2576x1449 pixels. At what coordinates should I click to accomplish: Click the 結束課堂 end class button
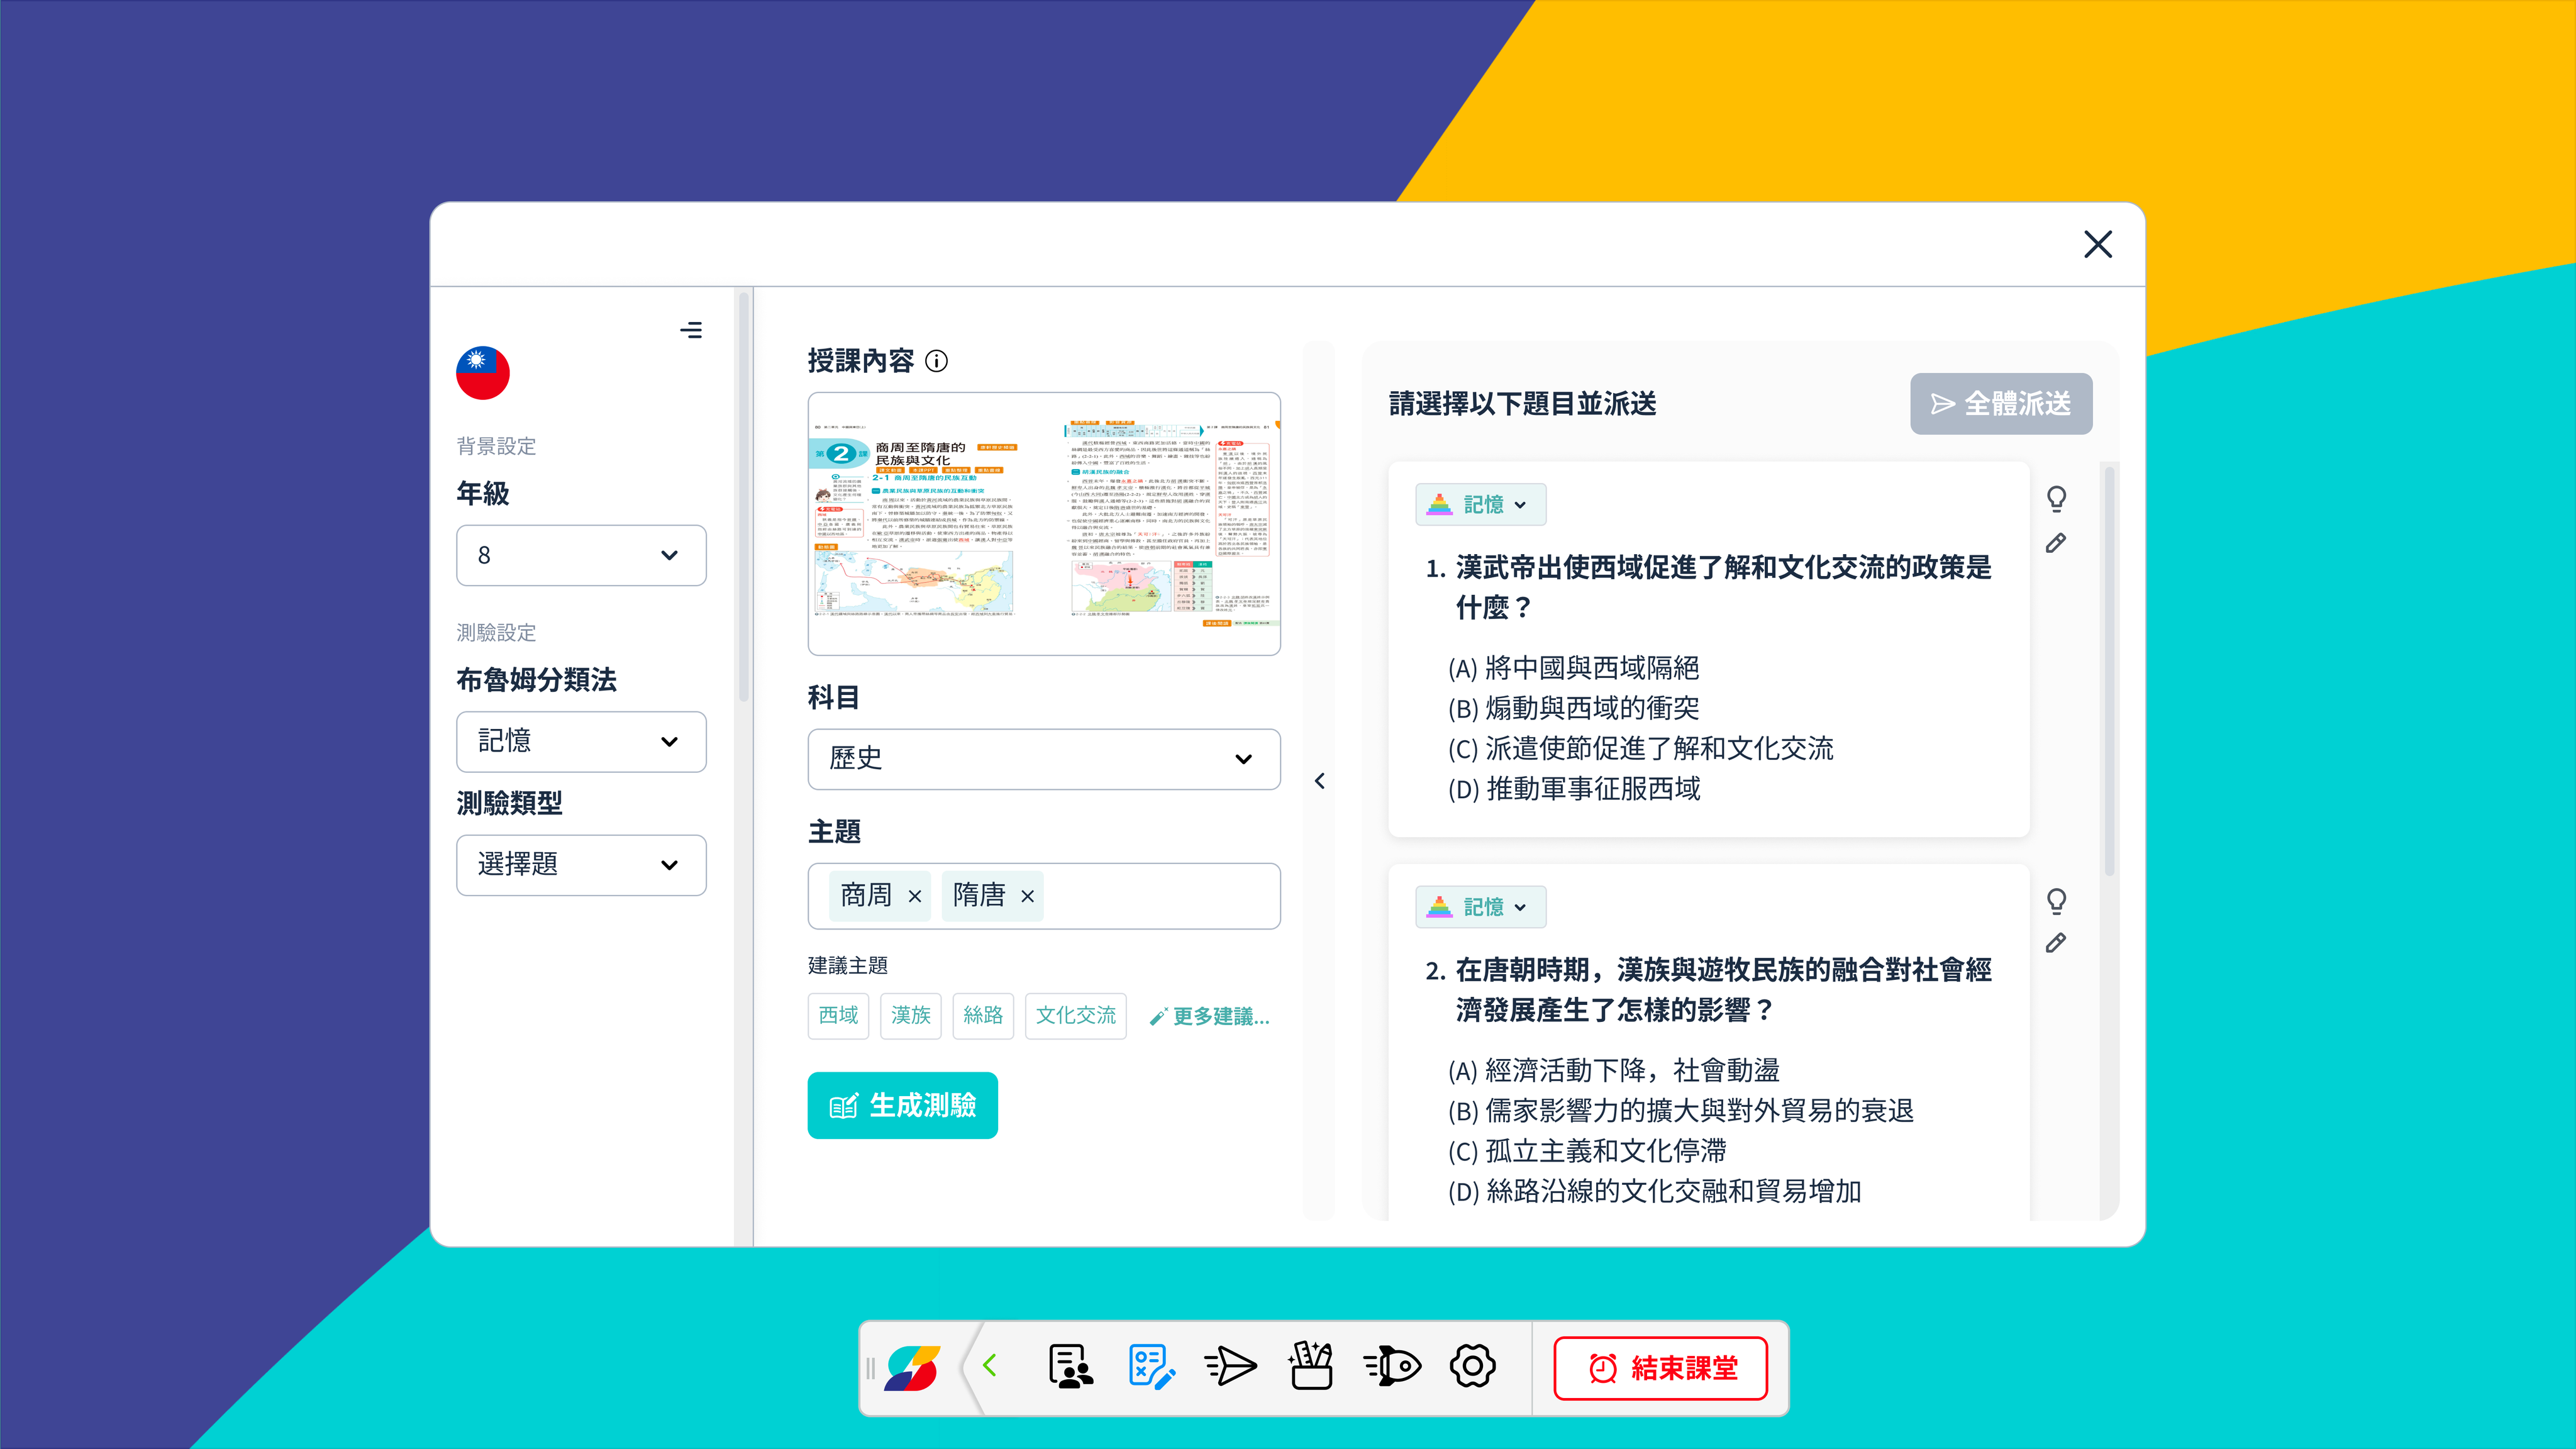pyautogui.click(x=1661, y=1368)
